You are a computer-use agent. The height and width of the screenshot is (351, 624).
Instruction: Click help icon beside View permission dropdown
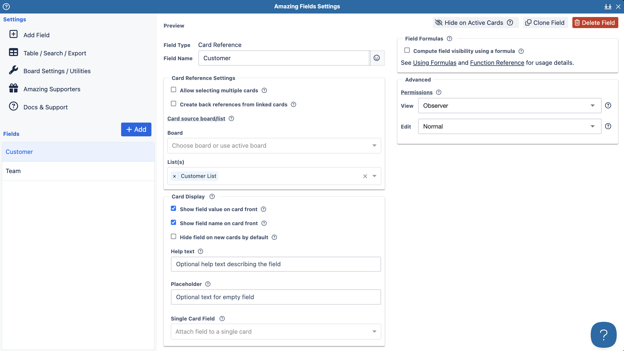point(608,106)
